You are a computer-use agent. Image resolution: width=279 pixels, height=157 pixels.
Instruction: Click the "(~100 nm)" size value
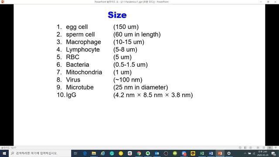click(128, 80)
